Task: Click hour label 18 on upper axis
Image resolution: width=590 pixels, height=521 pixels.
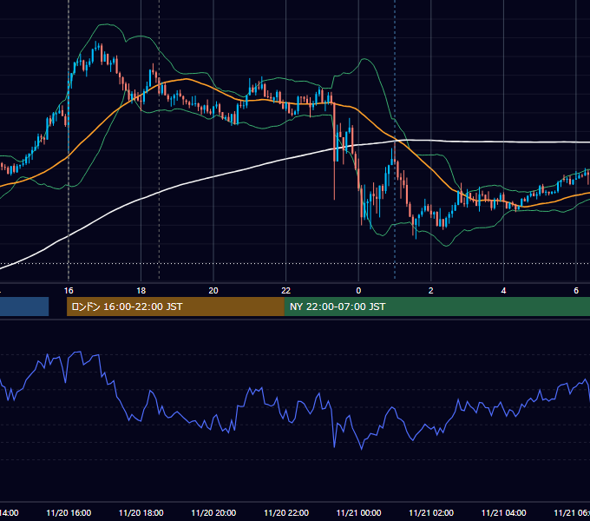Action: [x=141, y=291]
